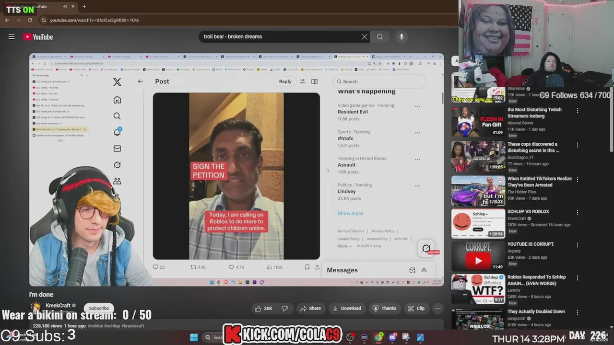
Task: Open 'These cops discovered a disturbing secret' title
Action: (533, 147)
